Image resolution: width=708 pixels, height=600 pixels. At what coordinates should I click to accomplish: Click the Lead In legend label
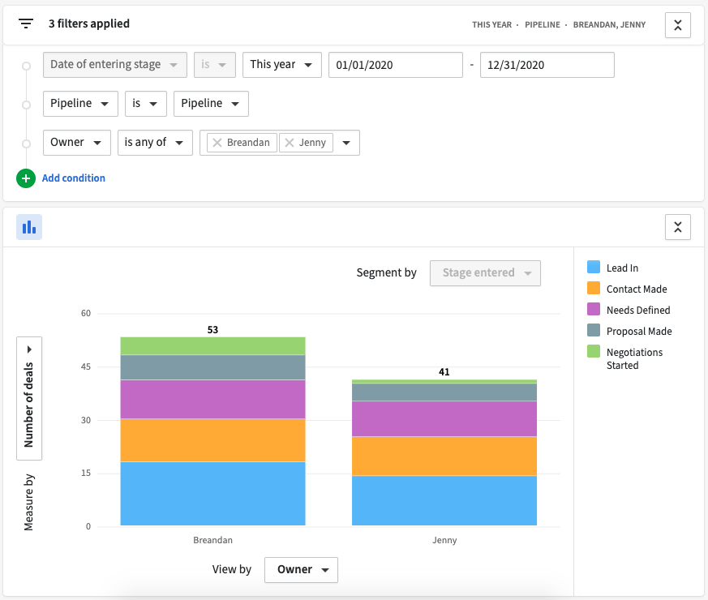pyautogui.click(x=622, y=268)
